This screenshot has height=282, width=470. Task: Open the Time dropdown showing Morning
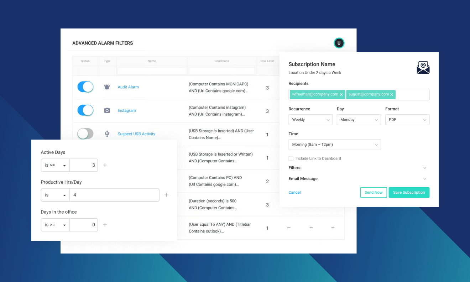pos(335,145)
